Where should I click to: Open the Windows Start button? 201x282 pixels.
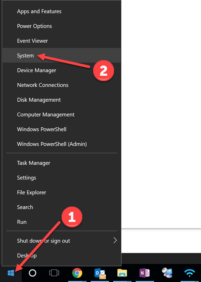11,273
